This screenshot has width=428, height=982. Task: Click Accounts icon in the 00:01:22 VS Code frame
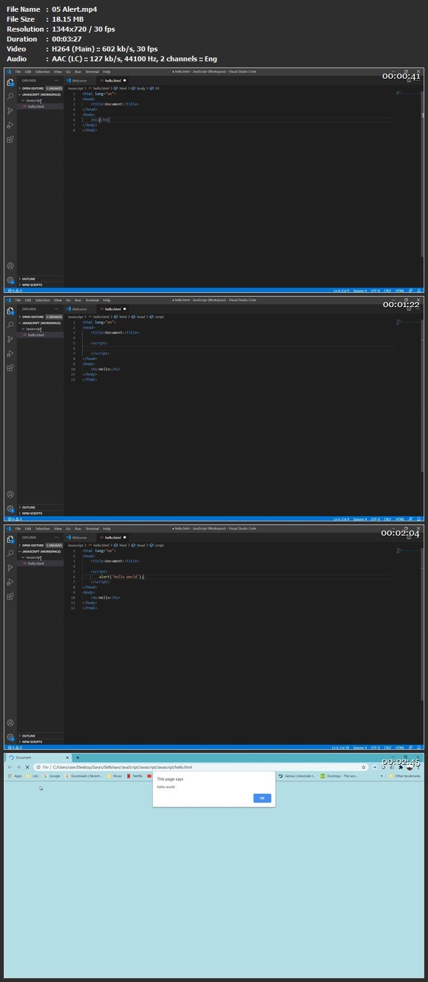tap(10, 494)
